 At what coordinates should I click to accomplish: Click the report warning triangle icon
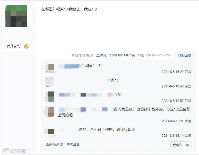pos(98,55)
